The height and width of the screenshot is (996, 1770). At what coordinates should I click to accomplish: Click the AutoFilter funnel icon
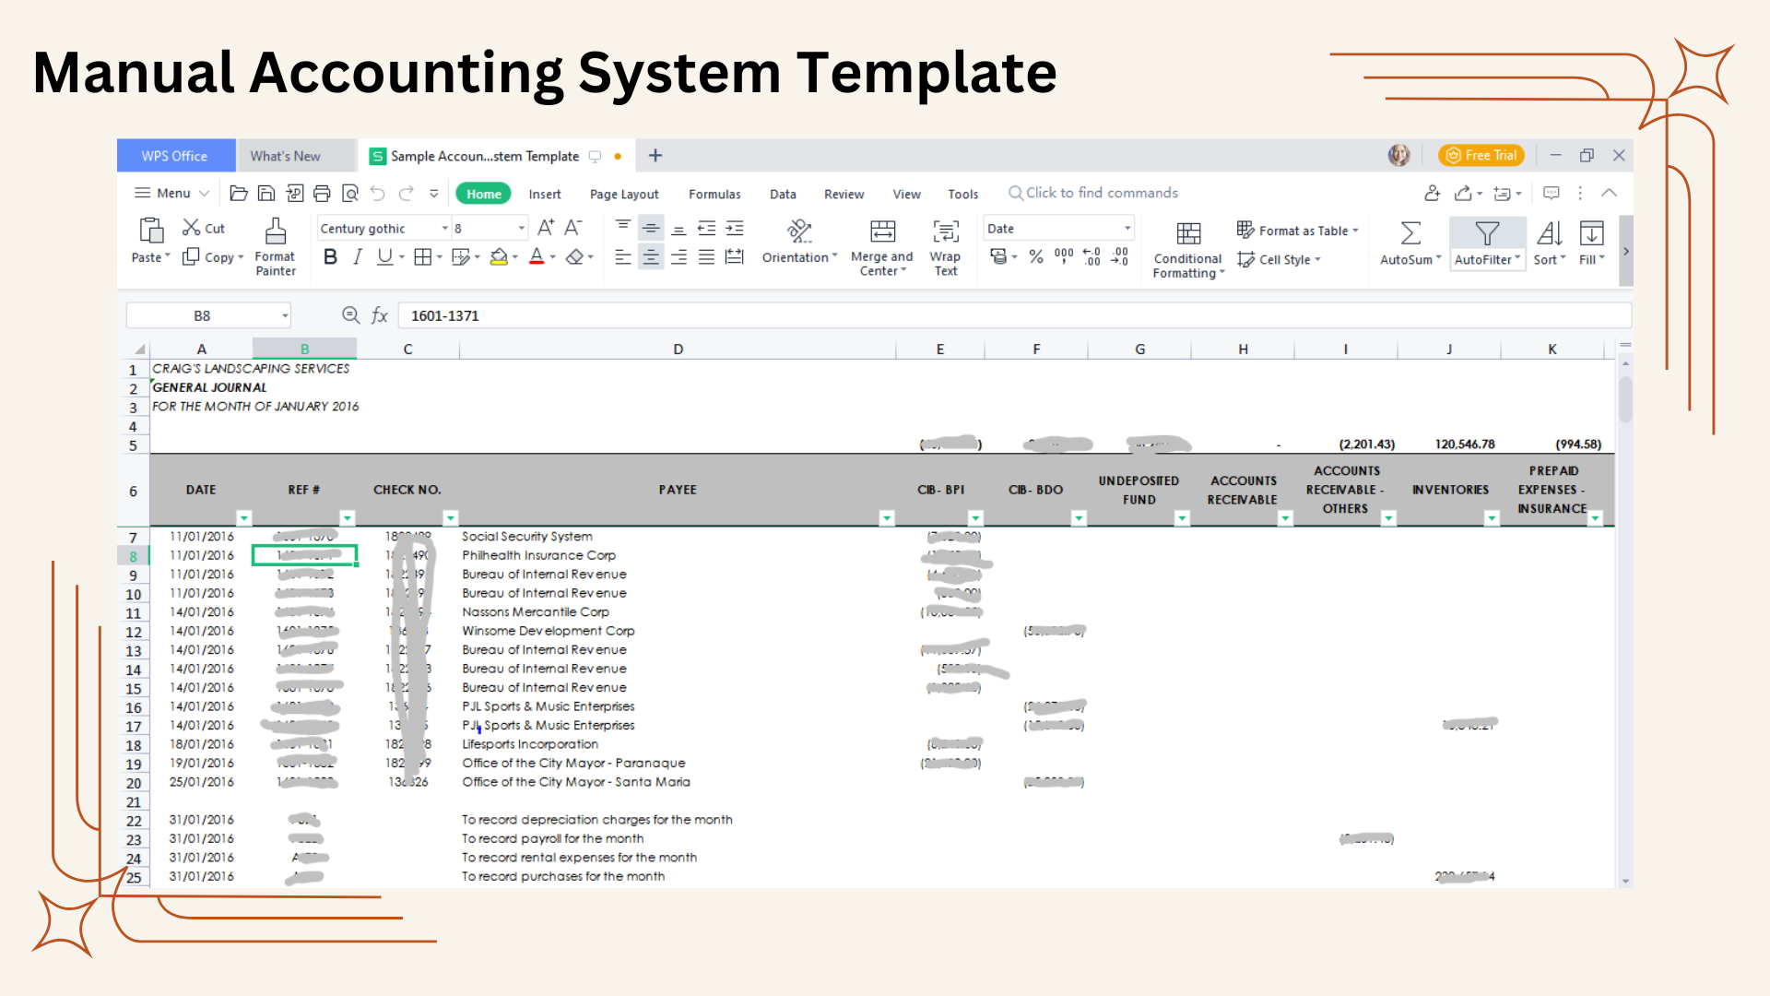(x=1486, y=232)
